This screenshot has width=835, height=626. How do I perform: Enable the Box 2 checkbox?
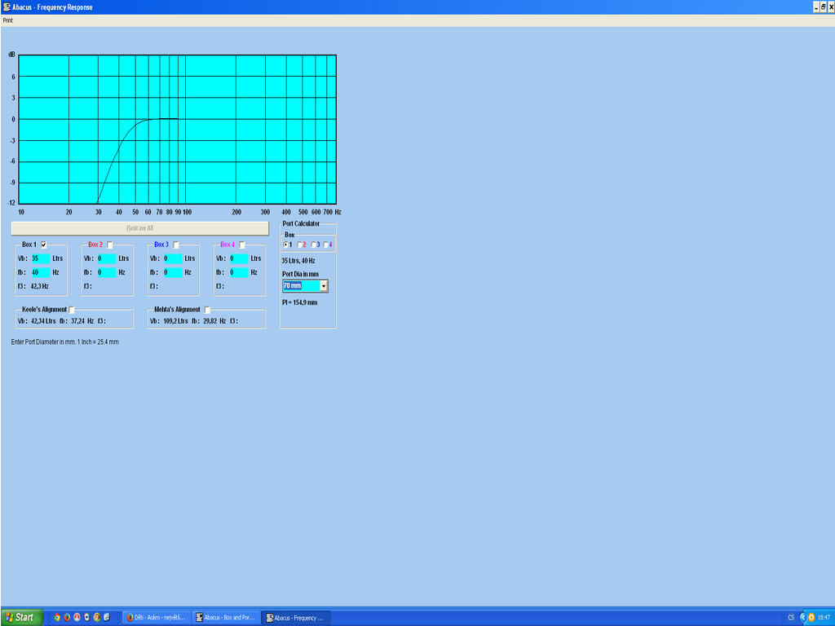(110, 245)
